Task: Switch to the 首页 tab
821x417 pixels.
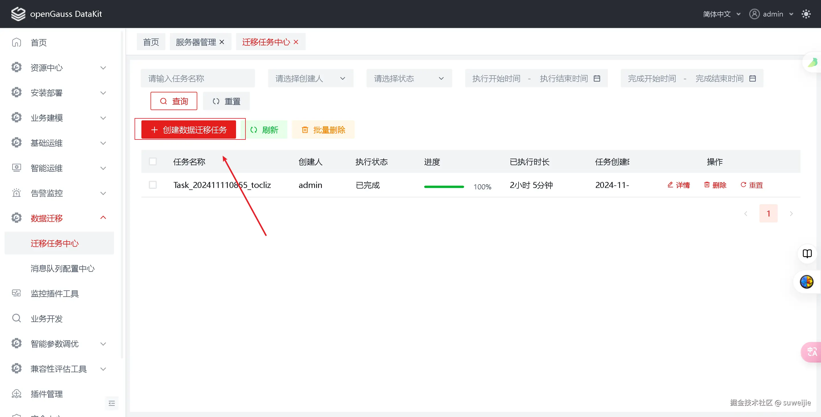Action: 151,42
